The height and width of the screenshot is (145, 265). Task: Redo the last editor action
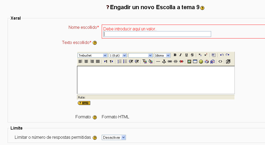pyautogui.click(x=227, y=55)
